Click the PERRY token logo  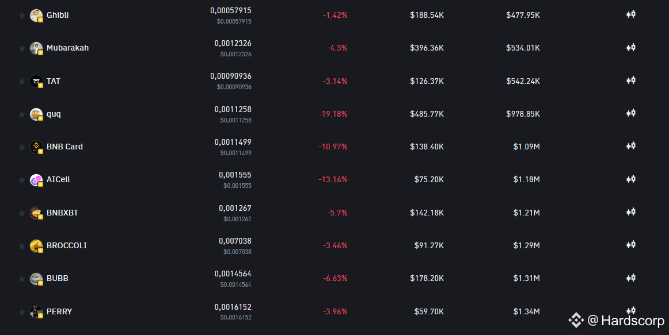pyautogui.click(x=37, y=310)
